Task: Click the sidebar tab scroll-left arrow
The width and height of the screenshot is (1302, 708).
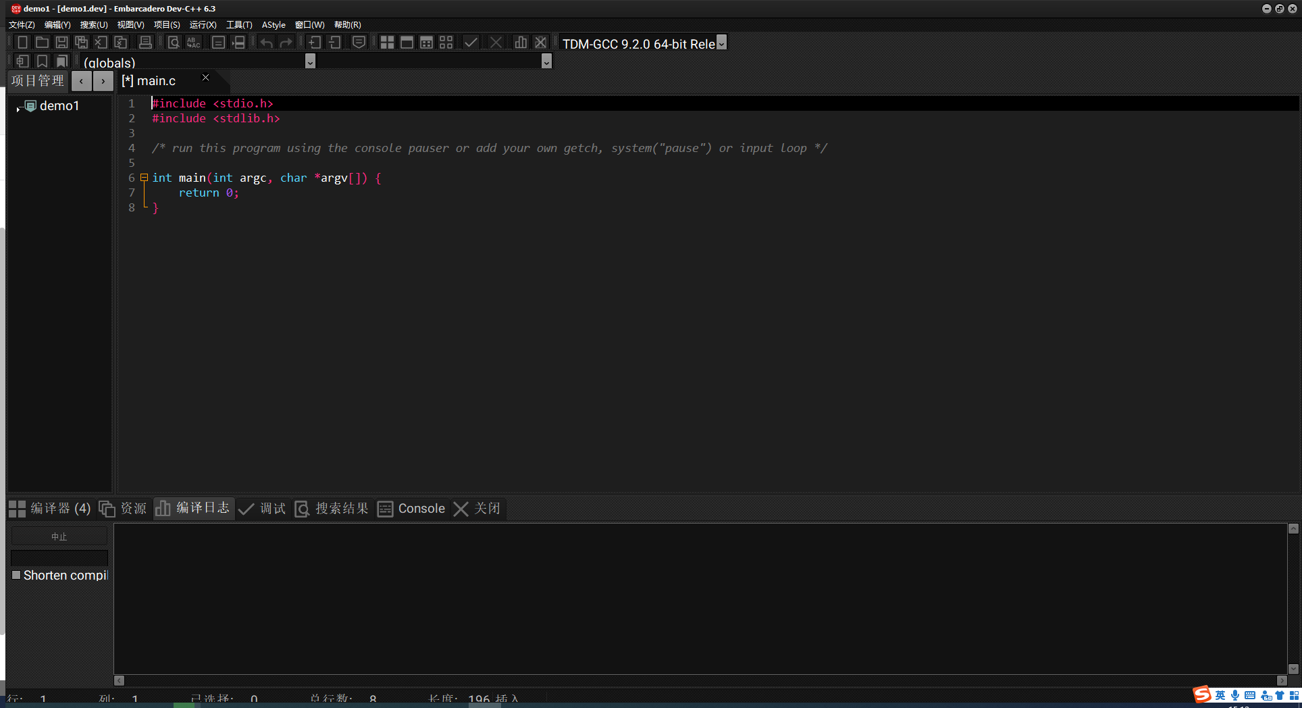Action: point(81,81)
